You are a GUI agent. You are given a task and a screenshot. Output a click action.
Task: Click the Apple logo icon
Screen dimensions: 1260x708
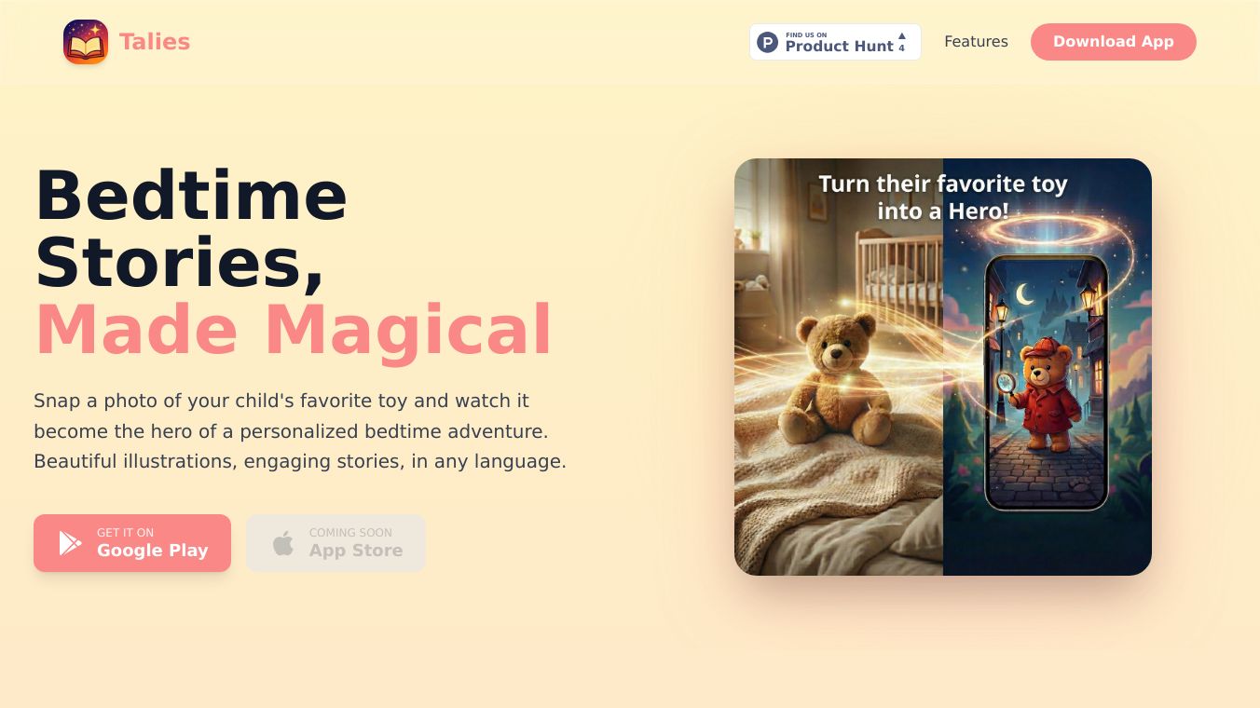pos(283,542)
